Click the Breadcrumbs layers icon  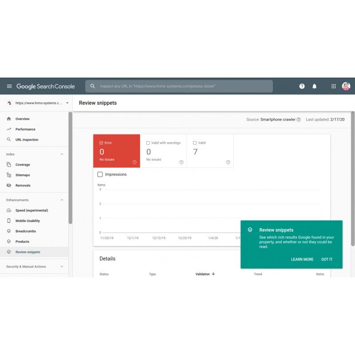[9, 231]
